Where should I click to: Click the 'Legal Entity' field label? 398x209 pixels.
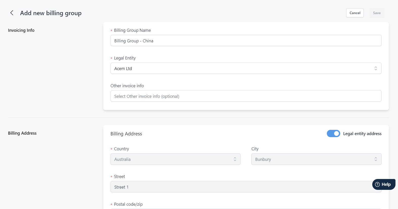[125, 58]
